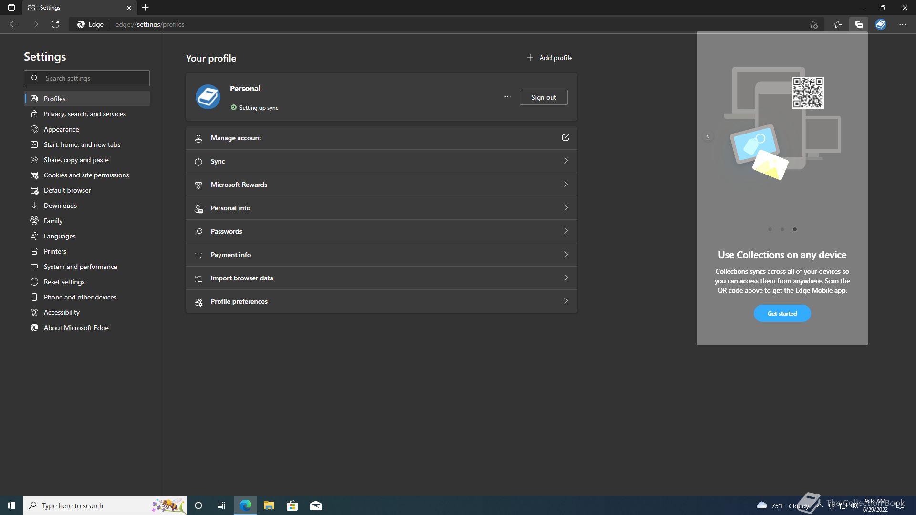916x515 pixels.
Task: Open System and performance settings
Action: coord(87,267)
